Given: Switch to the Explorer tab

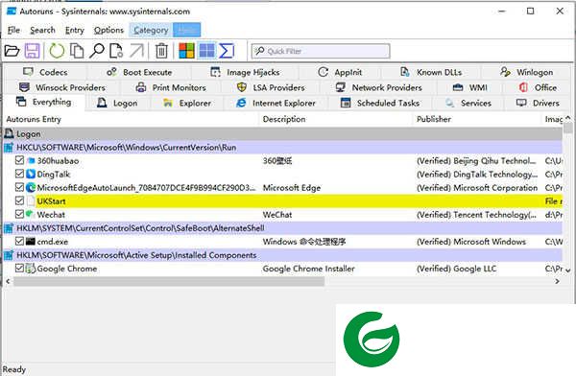Looking at the screenshot, I should pyautogui.click(x=187, y=104).
